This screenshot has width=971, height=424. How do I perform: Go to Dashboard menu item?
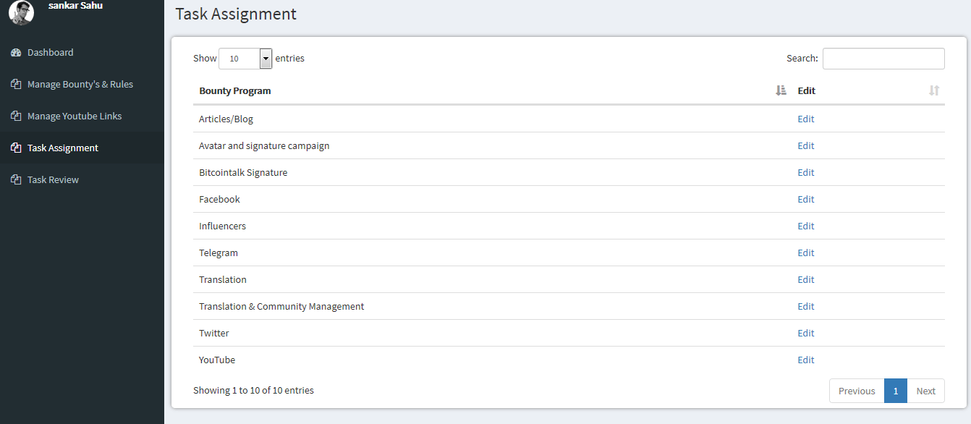coord(50,53)
